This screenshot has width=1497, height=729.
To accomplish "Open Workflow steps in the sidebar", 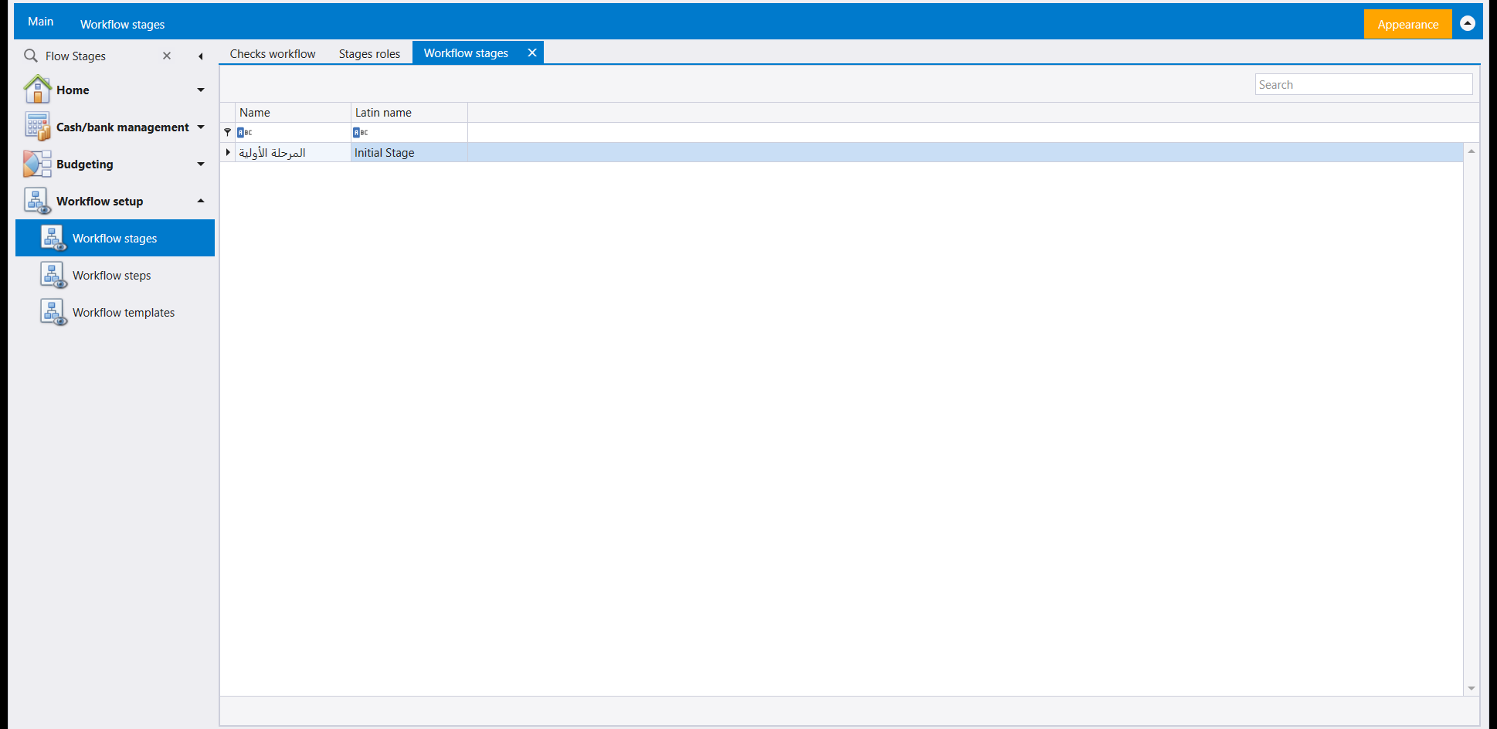I will tap(114, 275).
